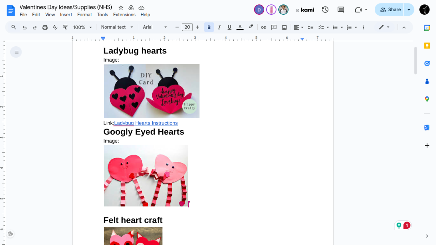Viewport: 436px width, 245px height.
Task: Toggle bold formatting
Action: pyautogui.click(x=209, y=27)
